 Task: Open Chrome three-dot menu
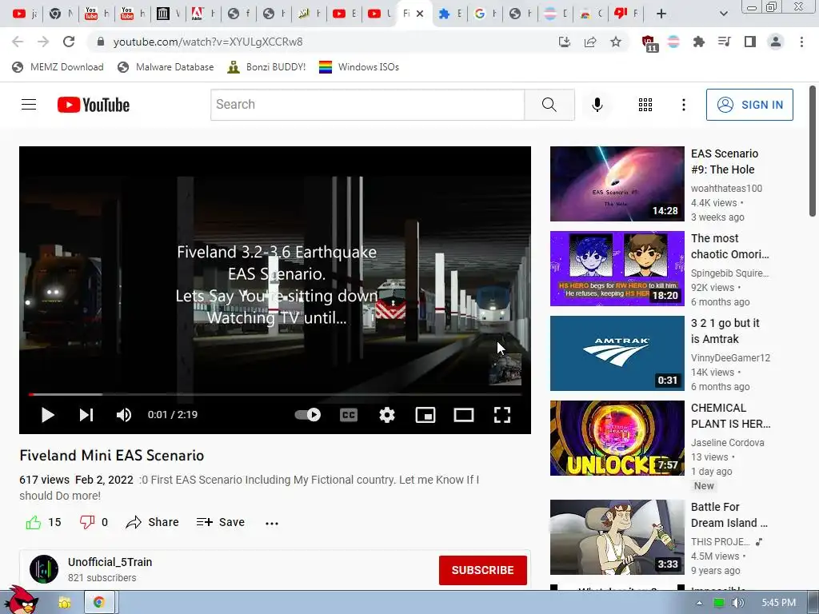[x=801, y=42]
